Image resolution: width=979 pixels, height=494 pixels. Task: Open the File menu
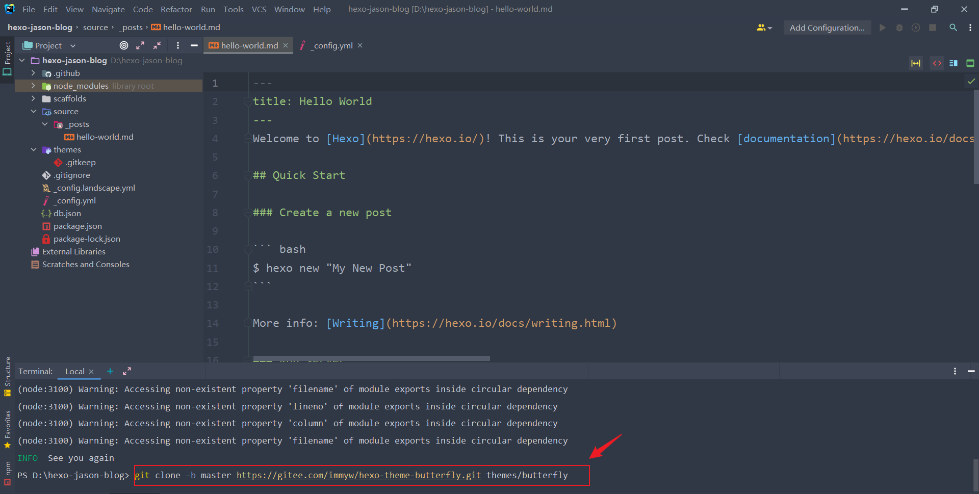point(29,9)
